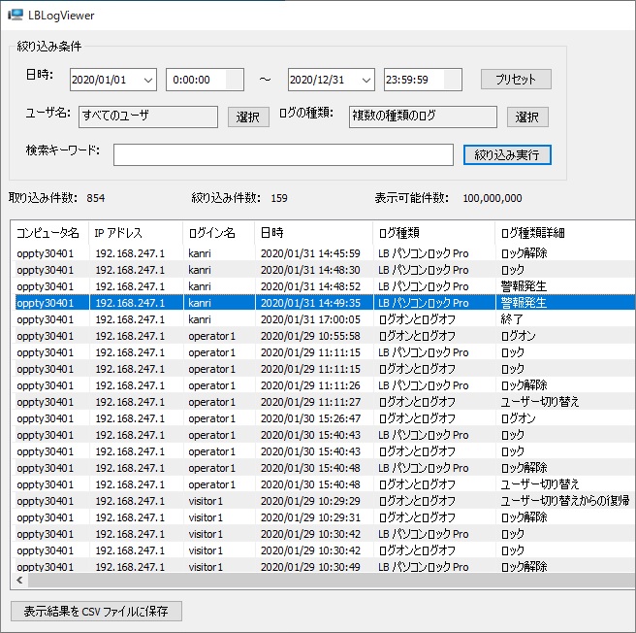Image resolution: width=636 pixels, height=633 pixels.
Task: Click the end time field 23:59:59
Action: point(423,80)
